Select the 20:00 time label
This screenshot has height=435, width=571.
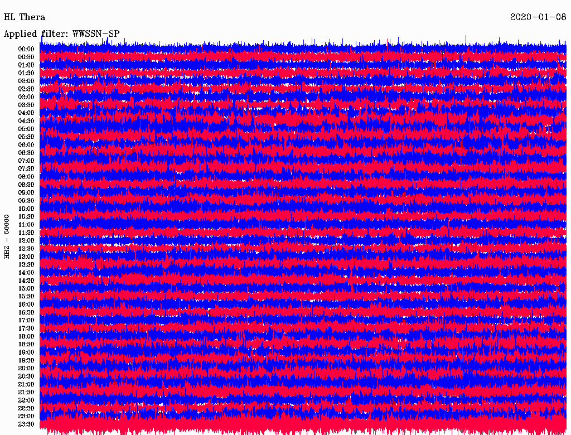(26, 369)
